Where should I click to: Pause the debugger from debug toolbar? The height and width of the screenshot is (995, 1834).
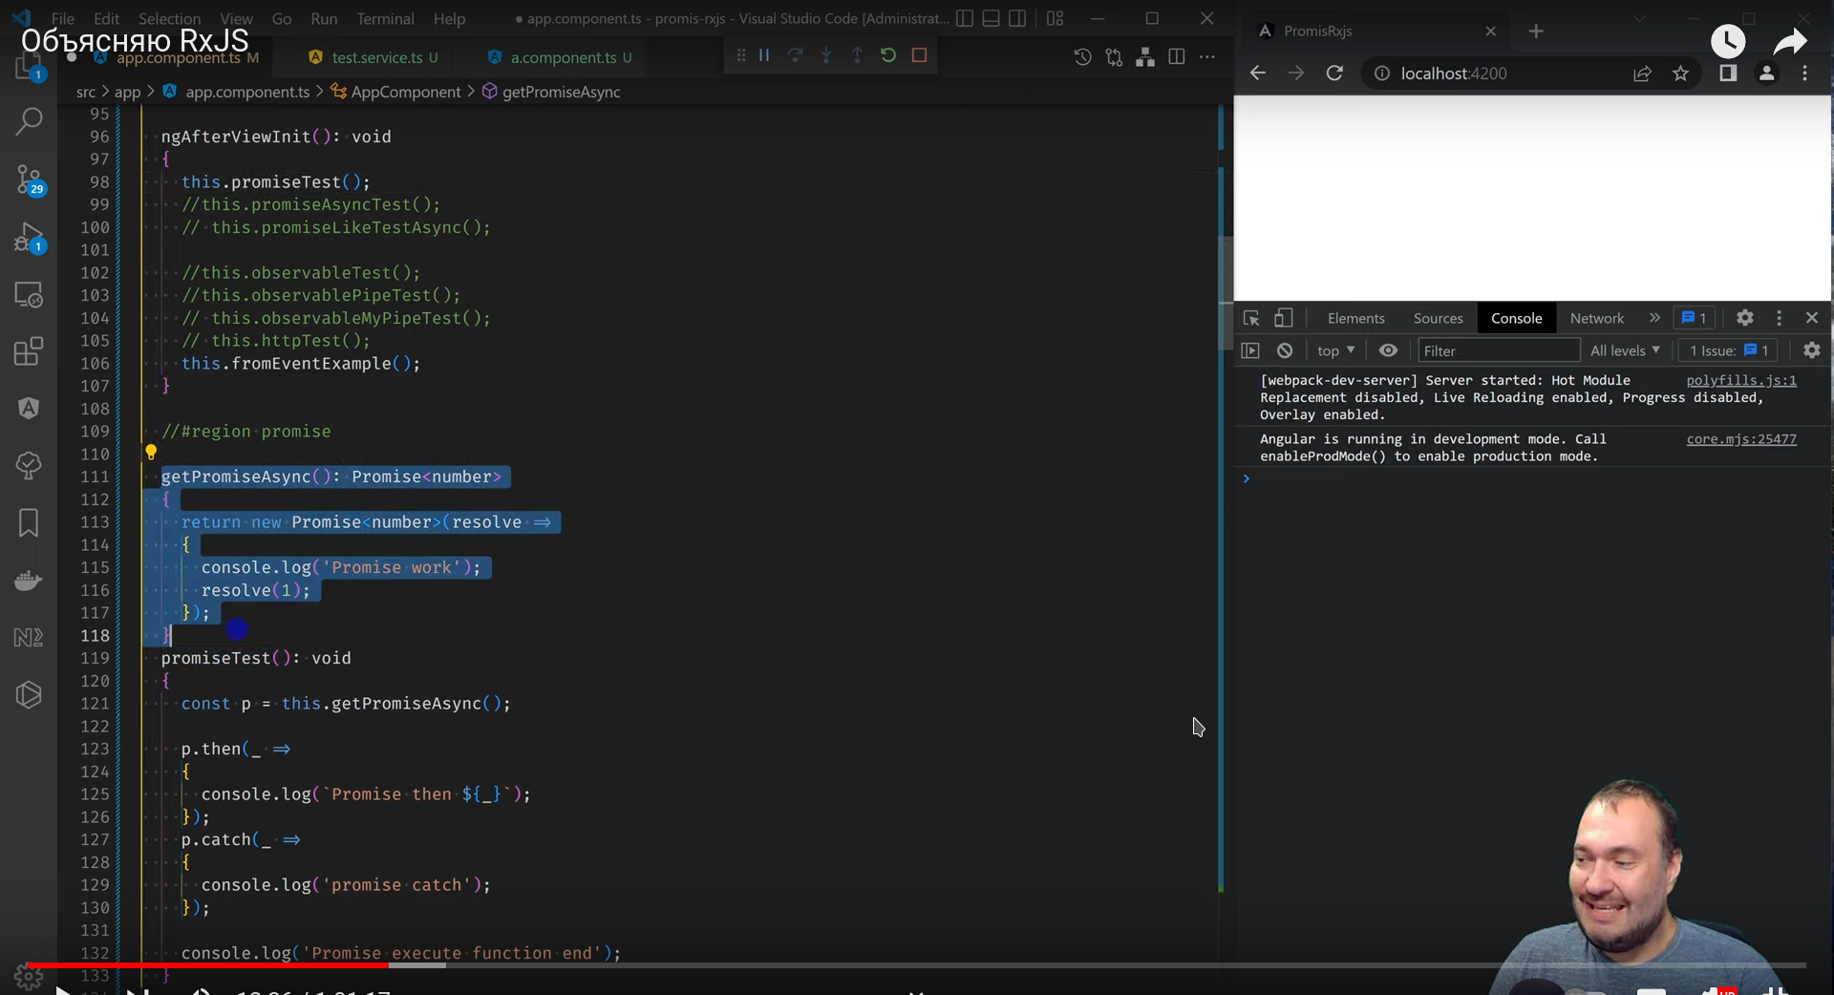click(764, 55)
